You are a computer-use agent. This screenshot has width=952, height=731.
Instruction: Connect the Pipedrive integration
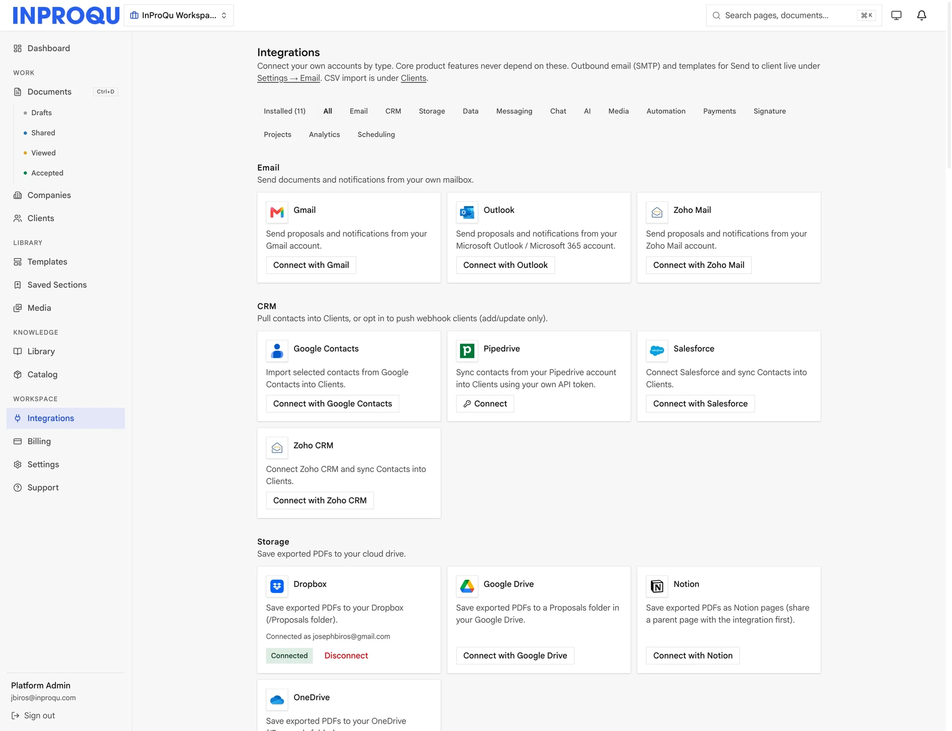(x=485, y=403)
